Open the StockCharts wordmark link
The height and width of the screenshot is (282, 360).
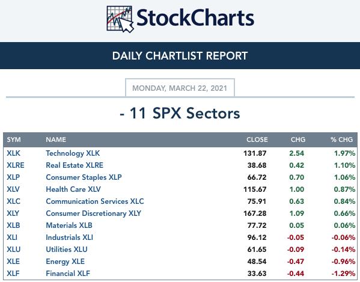pos(195,17)
